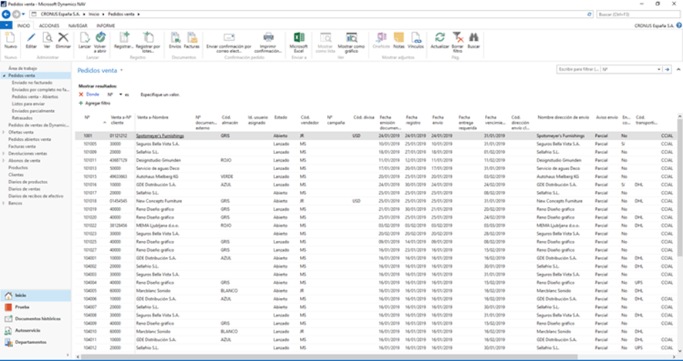
Task: Send to Microsoft Excel icon
Action: pyautogui.click(x=299, y=38)
